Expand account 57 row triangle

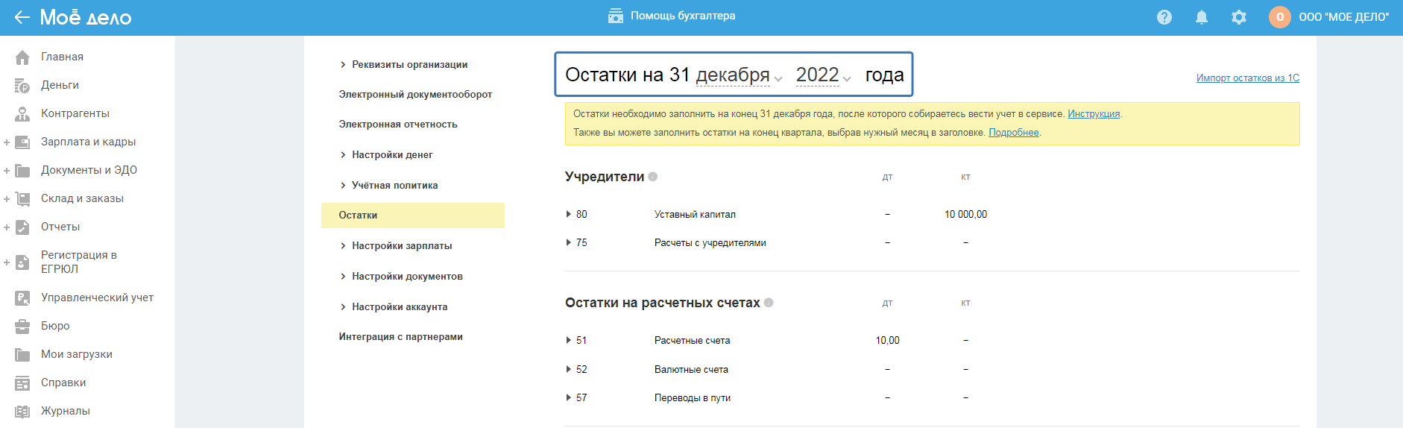569,397
